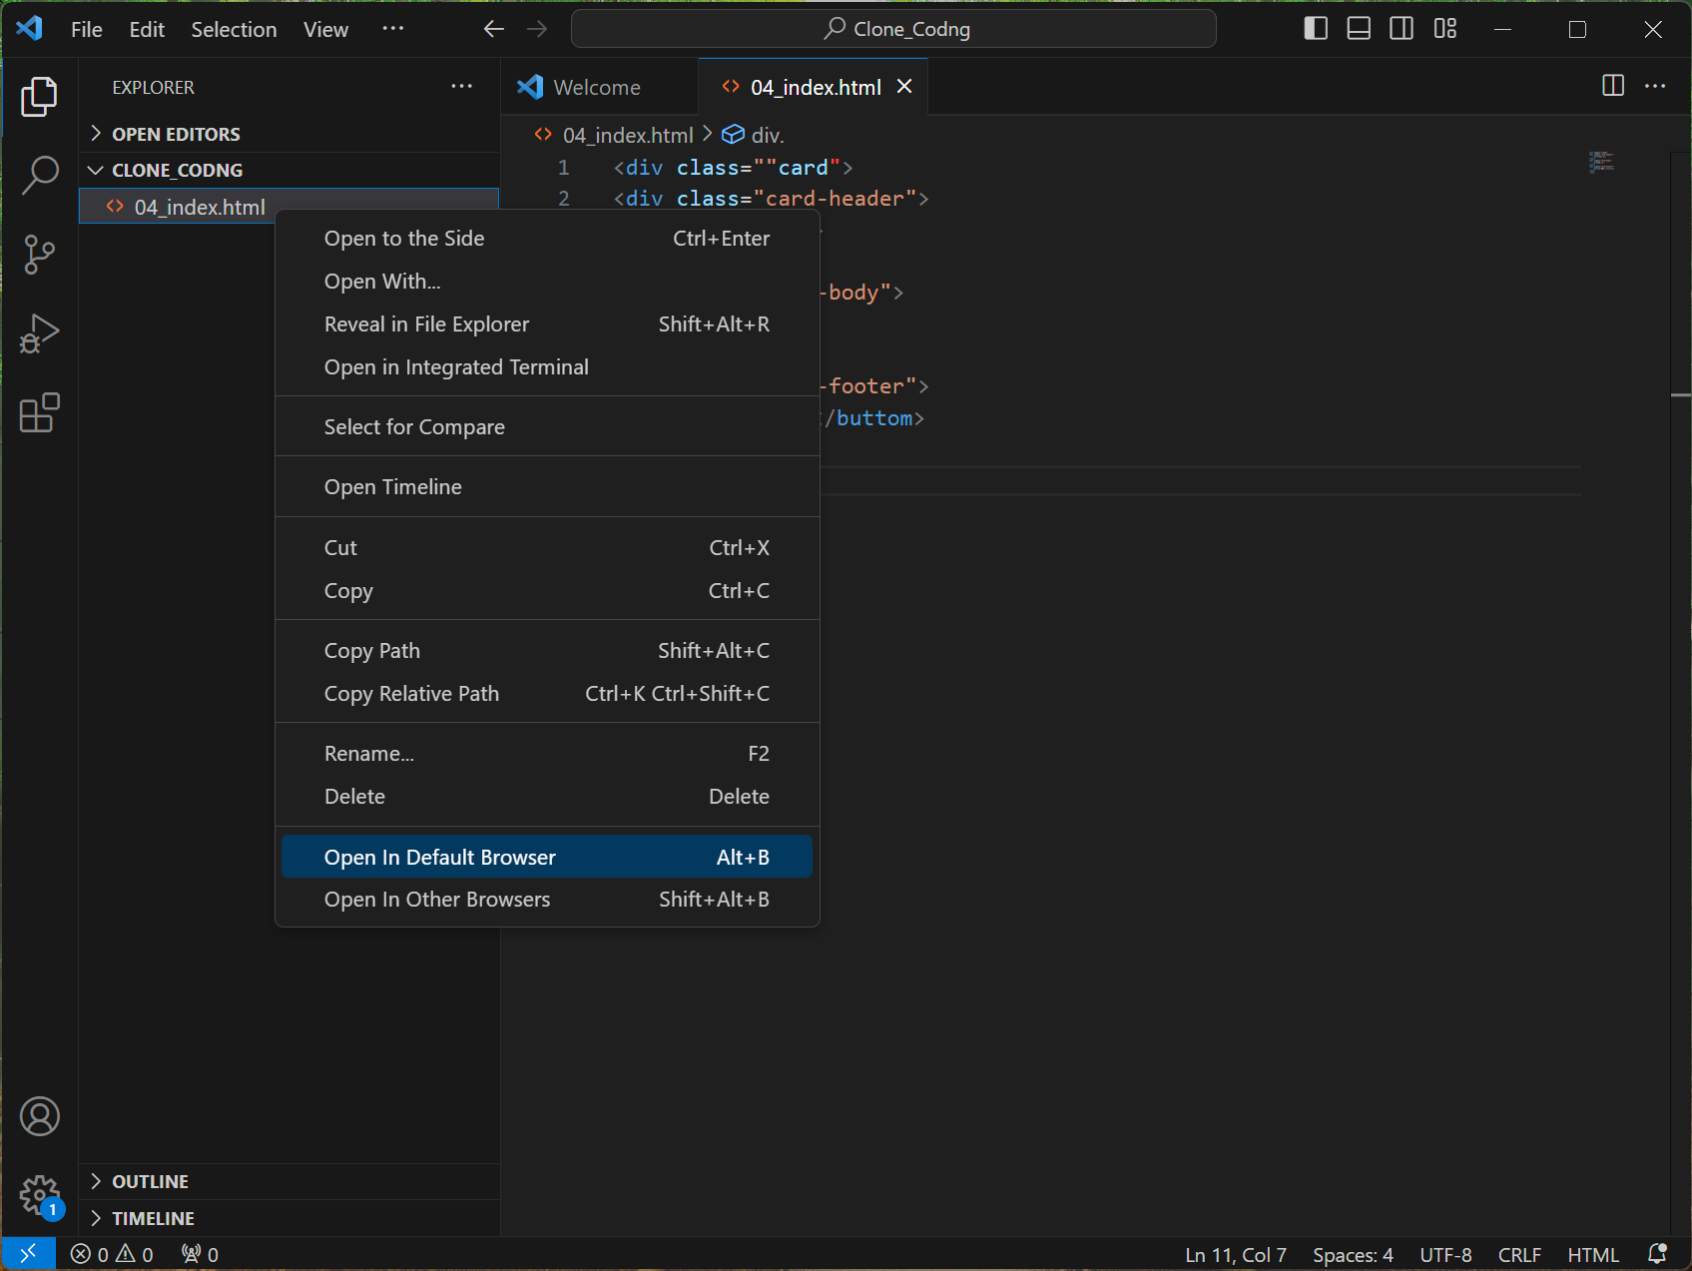Choose Copy from context menu
The height and width of the screenshot is (1271, 1692).
[547, 590]
